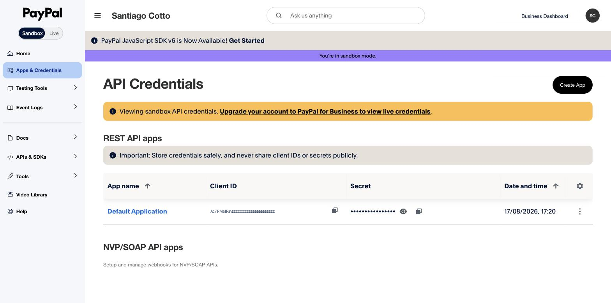Open the SC user avatar

tap(592, 16)
